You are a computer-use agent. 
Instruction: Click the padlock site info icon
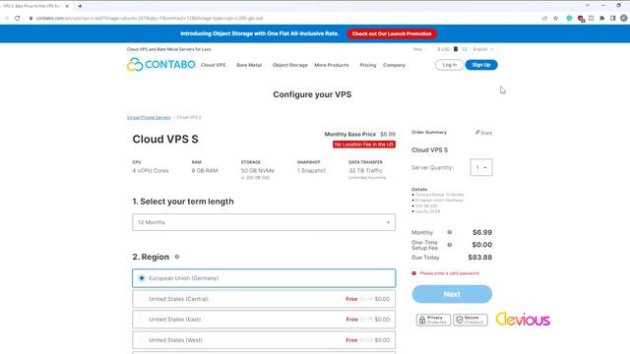[x=31, y=18]
